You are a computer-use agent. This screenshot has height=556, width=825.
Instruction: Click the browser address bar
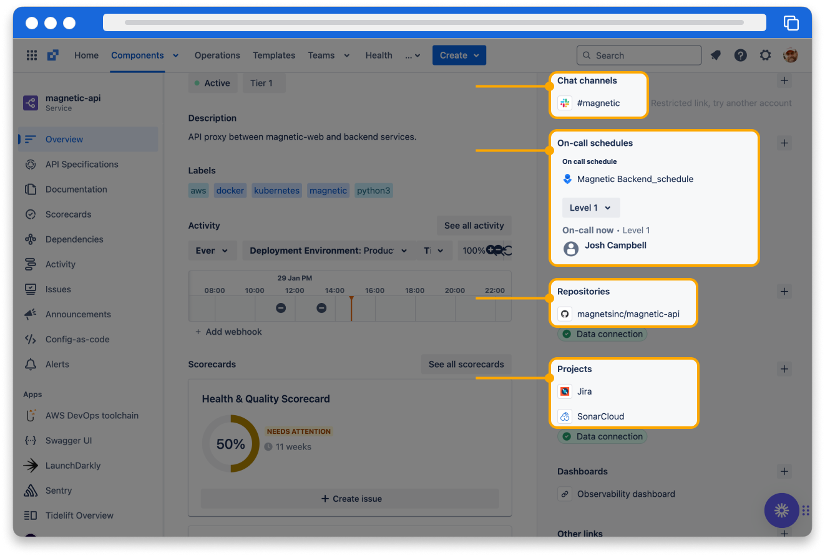pos(434,22)
